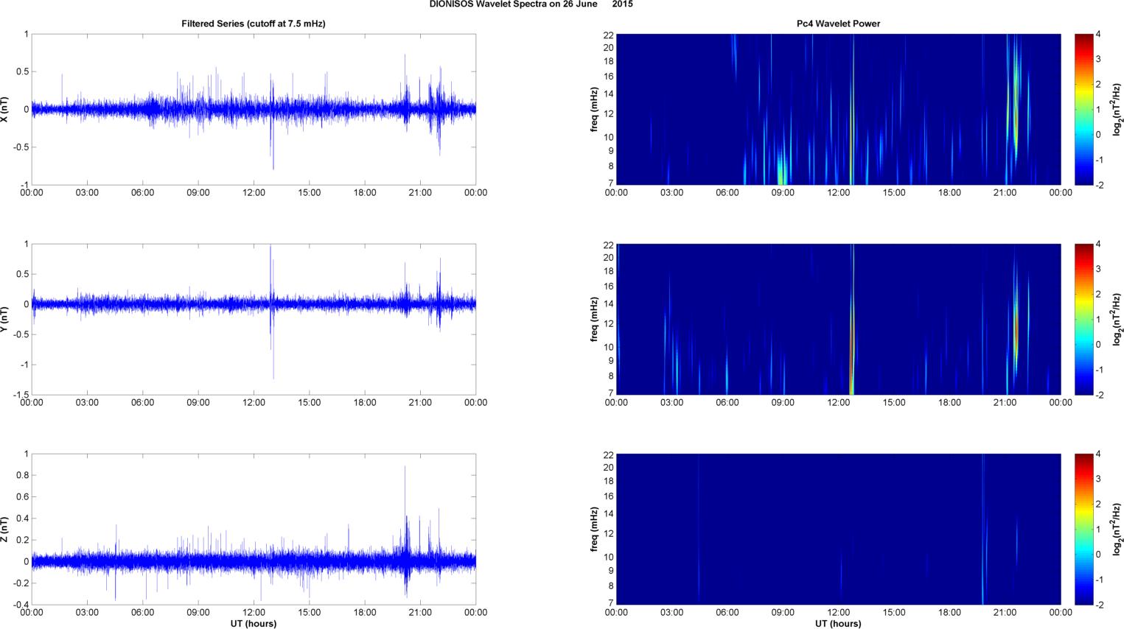This screenshot has height=629, width=1124.
Task: Click the 'Y (nT)' axis label
Action: [x=5, y=319]
